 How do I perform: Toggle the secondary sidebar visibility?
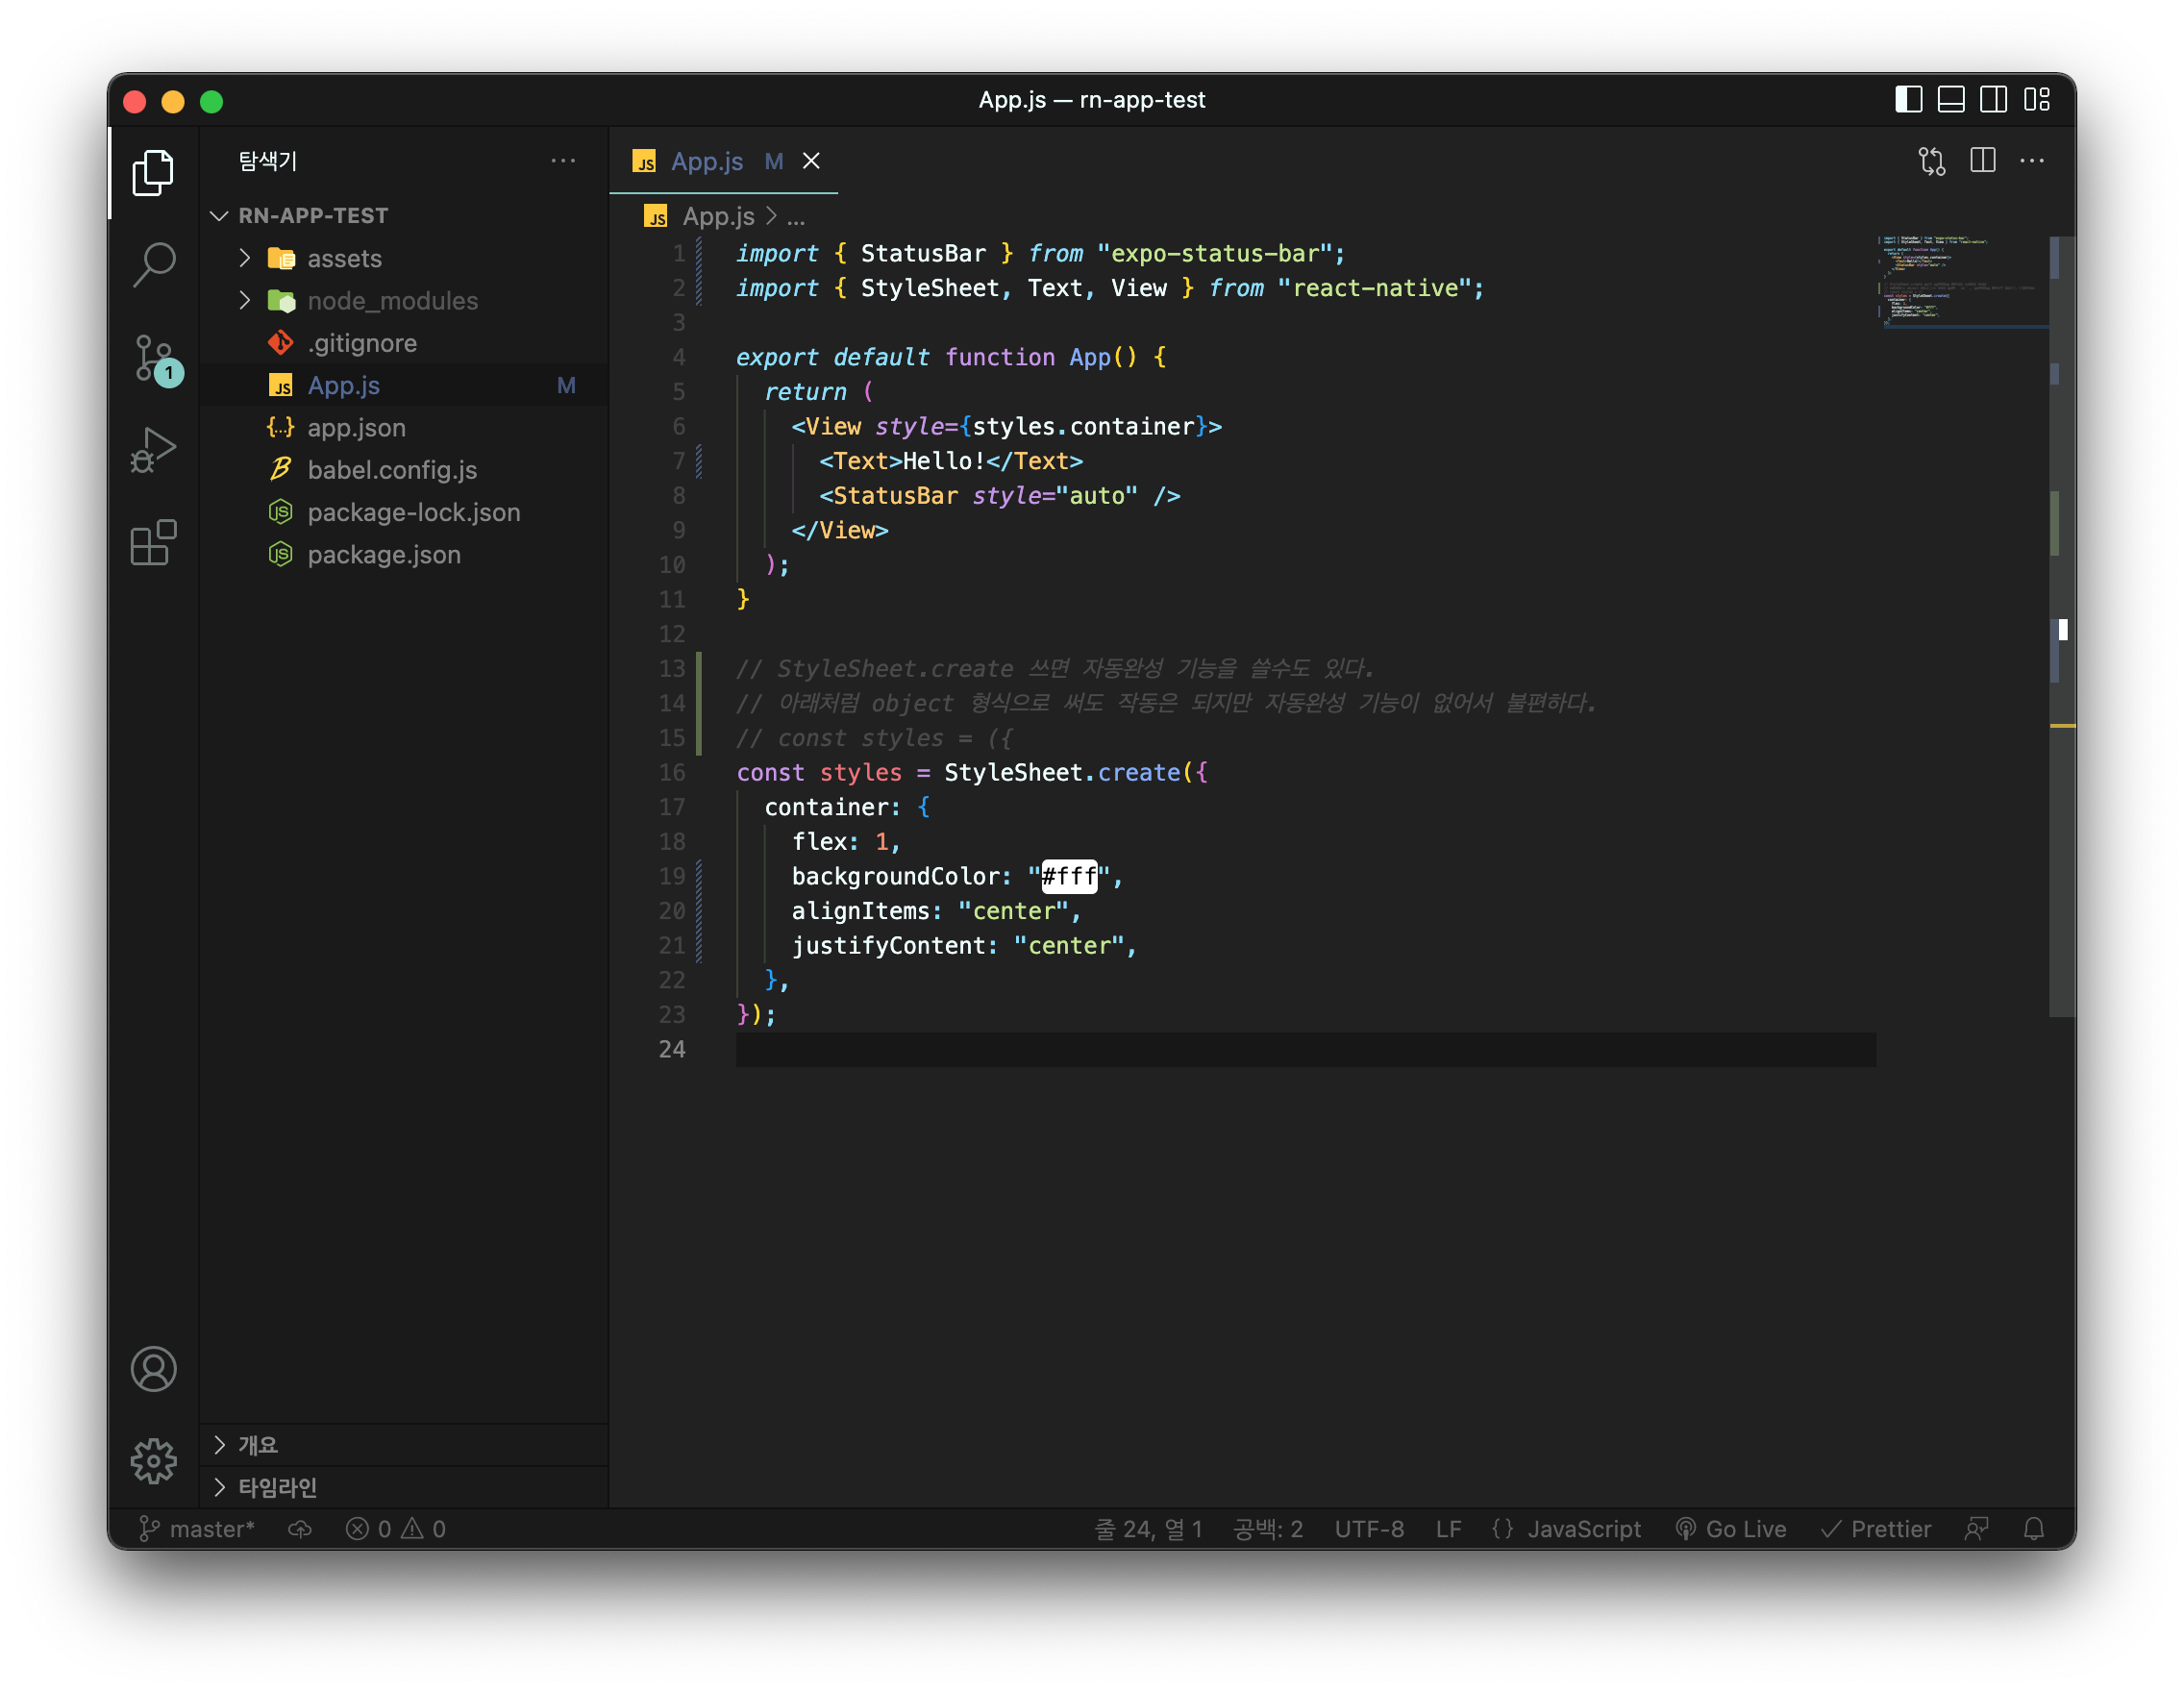[1993, 100]
